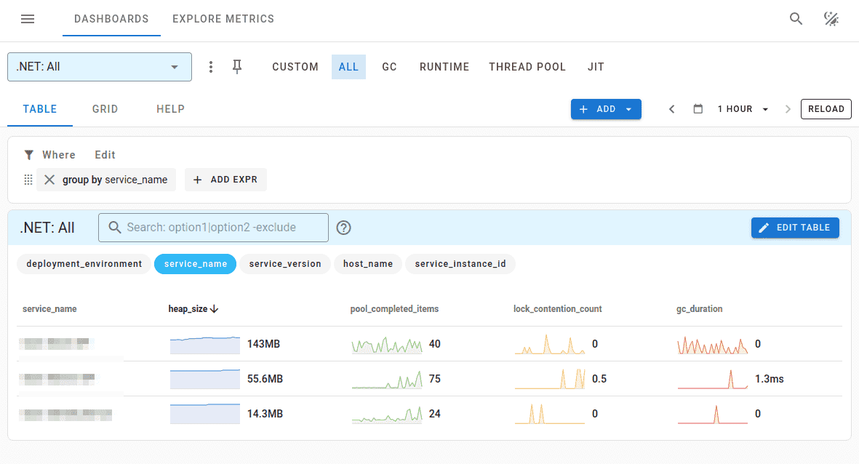Click the table search input field
This screenshot has height=464, width=859.
tap(213, 227)
